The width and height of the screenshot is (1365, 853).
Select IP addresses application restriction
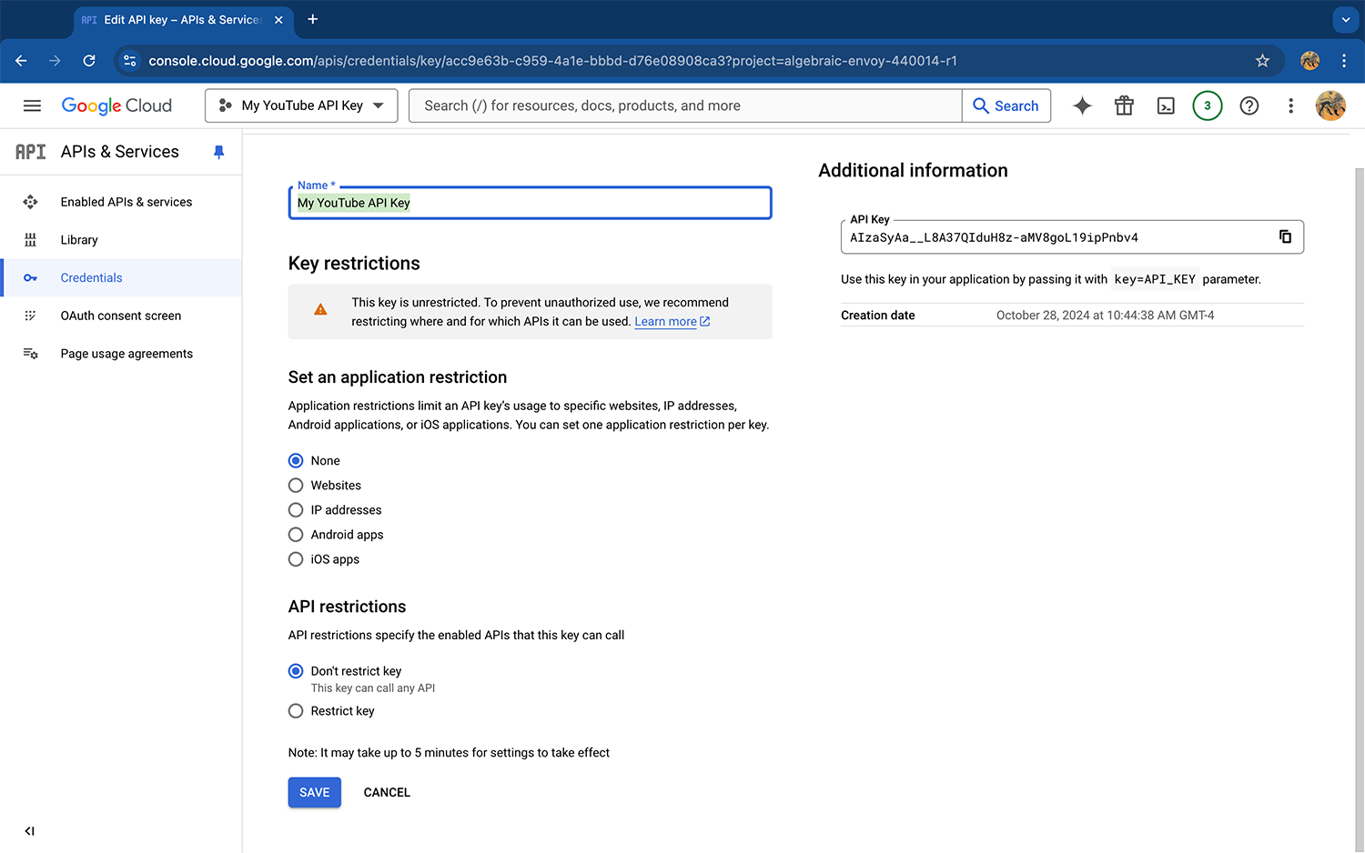coord(296,510)
